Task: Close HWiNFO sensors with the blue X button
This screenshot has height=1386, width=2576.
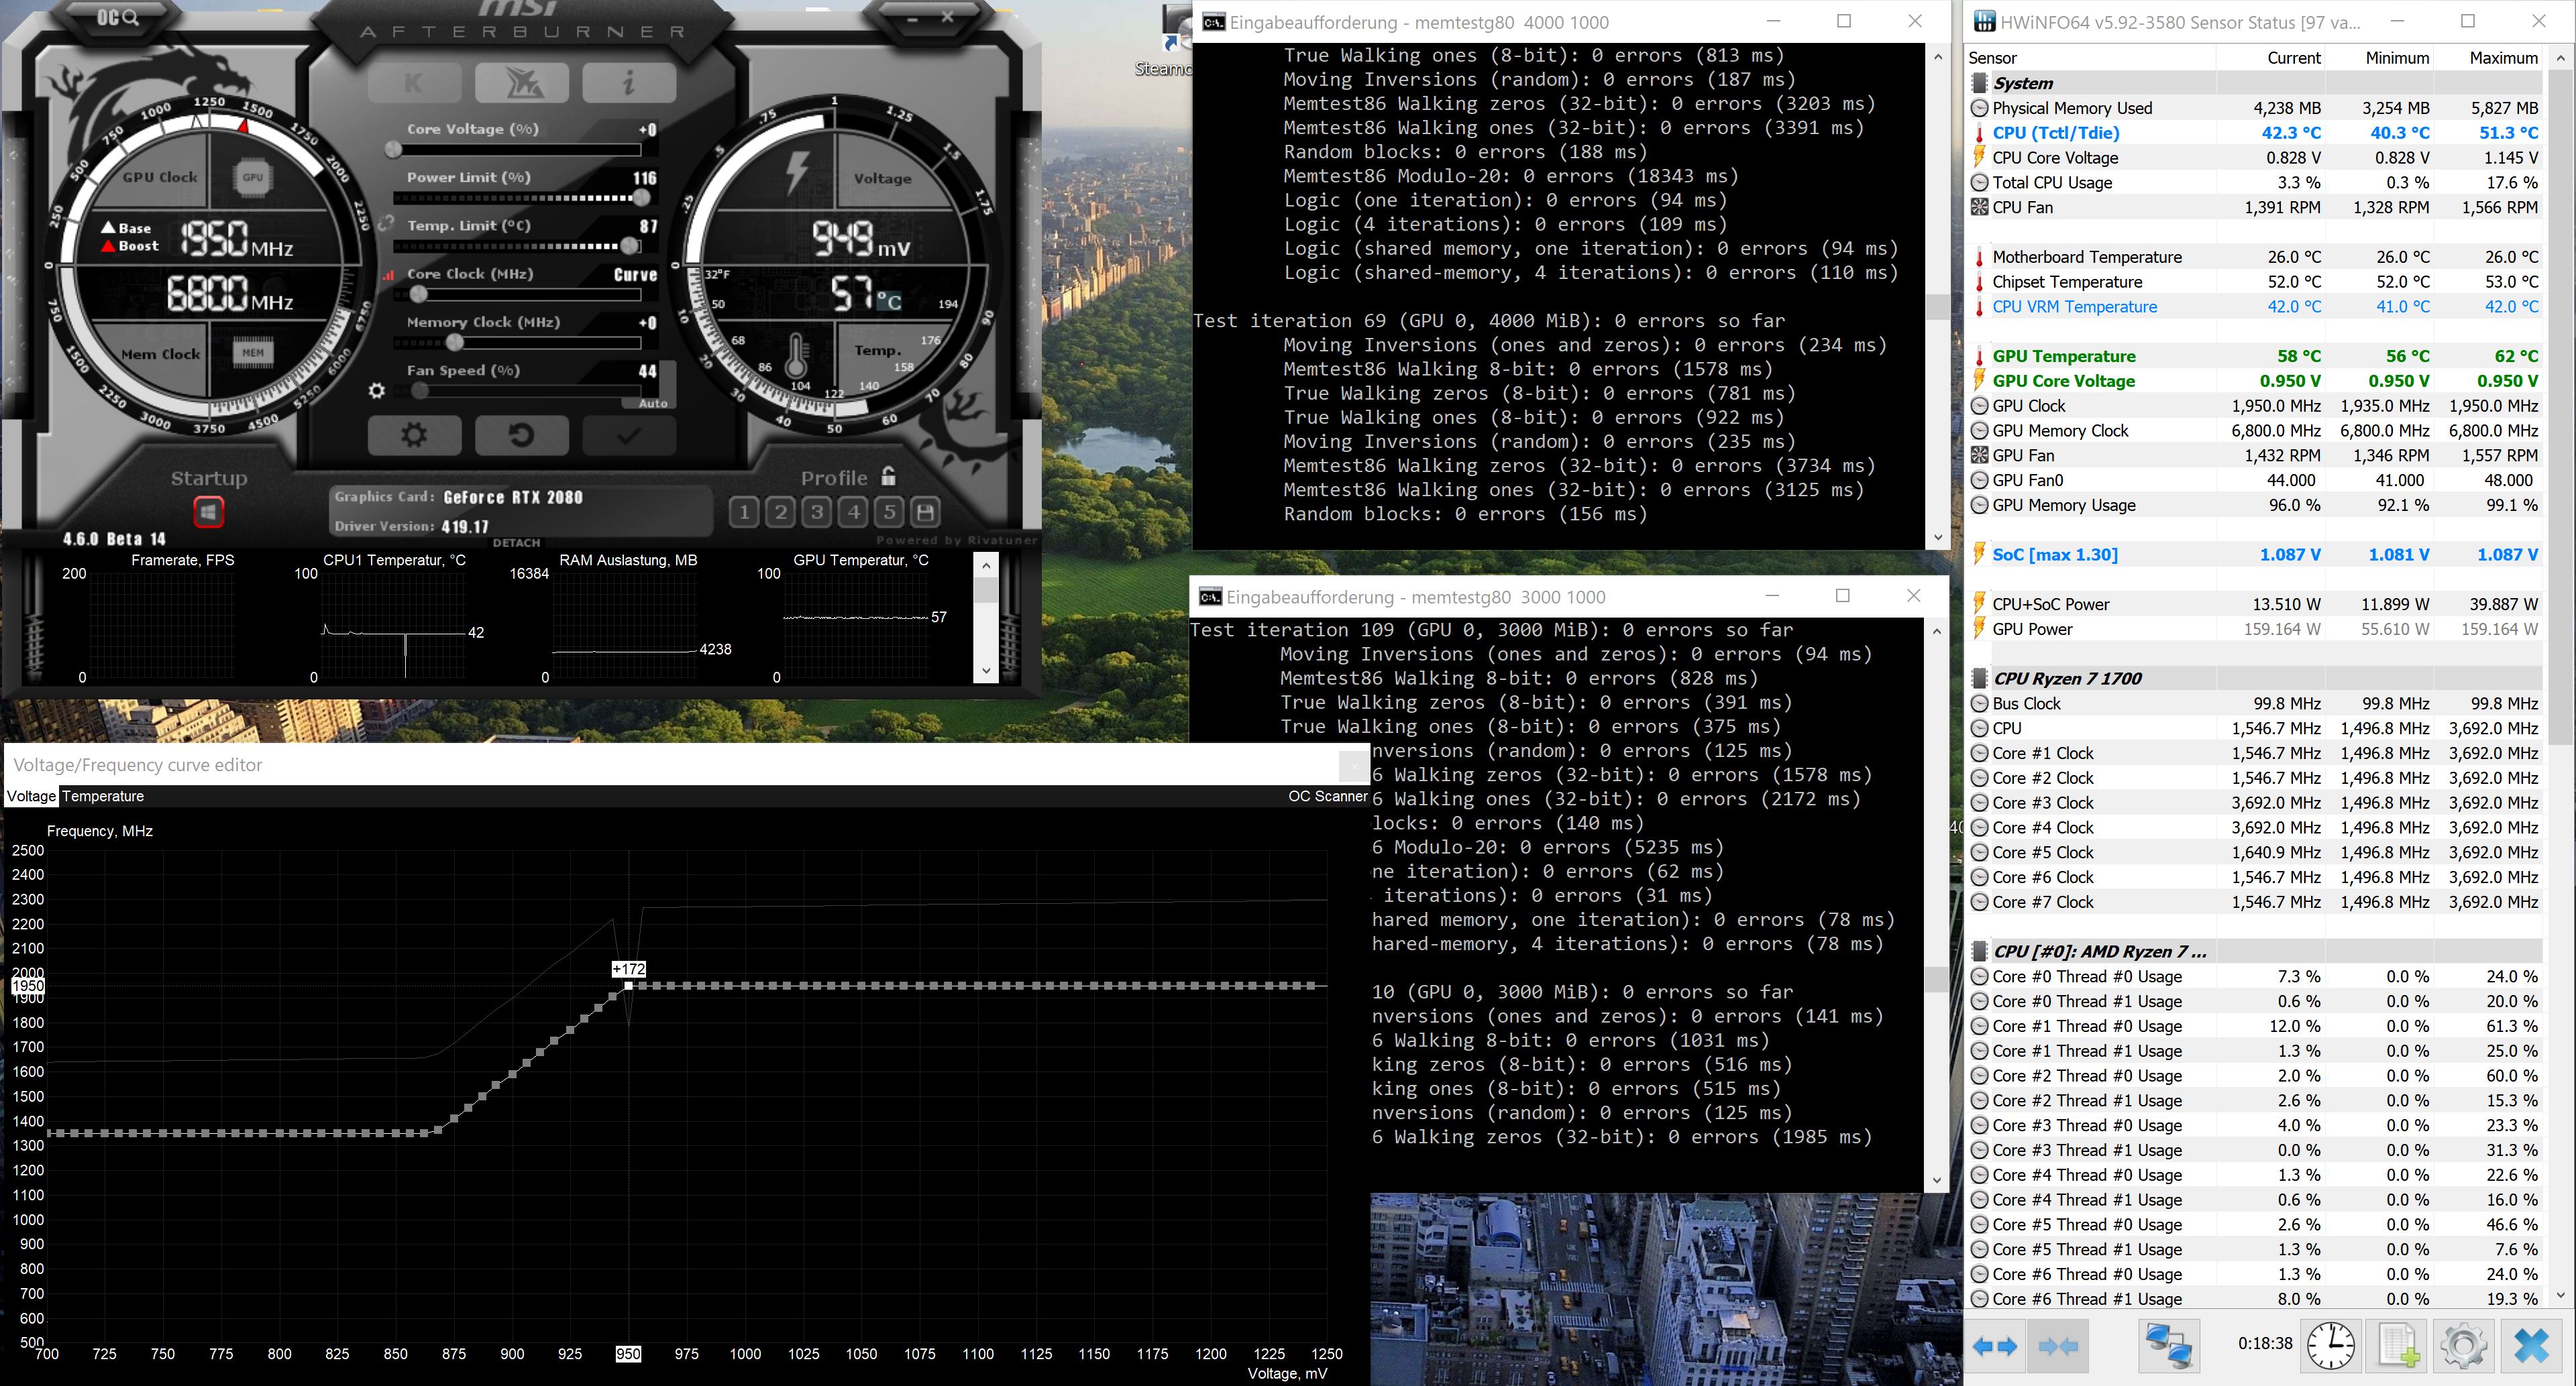Action: click(2531, 1345)
